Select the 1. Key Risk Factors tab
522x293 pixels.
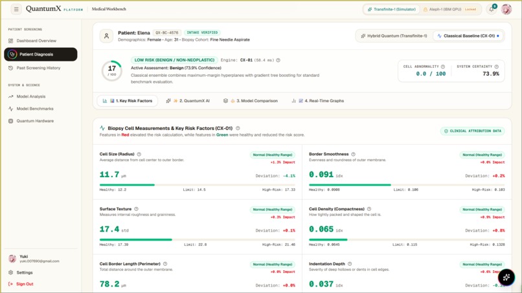click(127, 101)
